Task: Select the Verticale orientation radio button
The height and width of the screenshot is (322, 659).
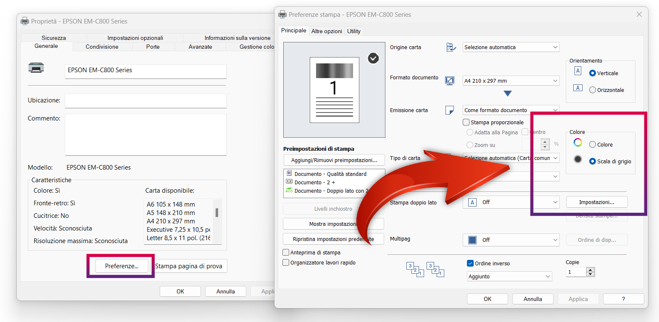Action: 593,73
